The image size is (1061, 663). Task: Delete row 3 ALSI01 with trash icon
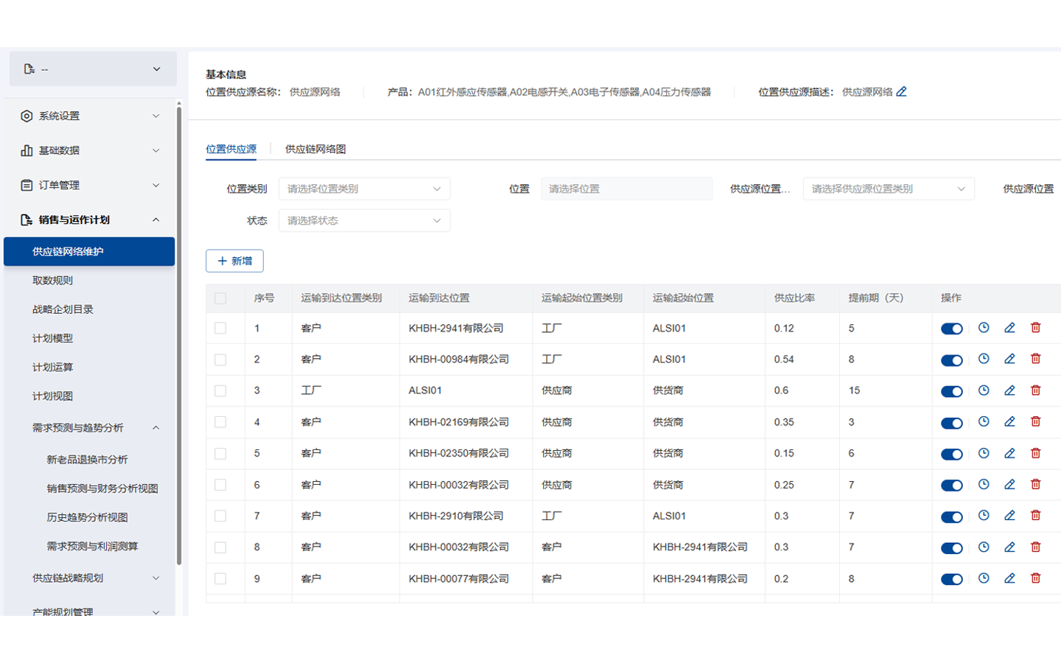[x=1036, y=390]
